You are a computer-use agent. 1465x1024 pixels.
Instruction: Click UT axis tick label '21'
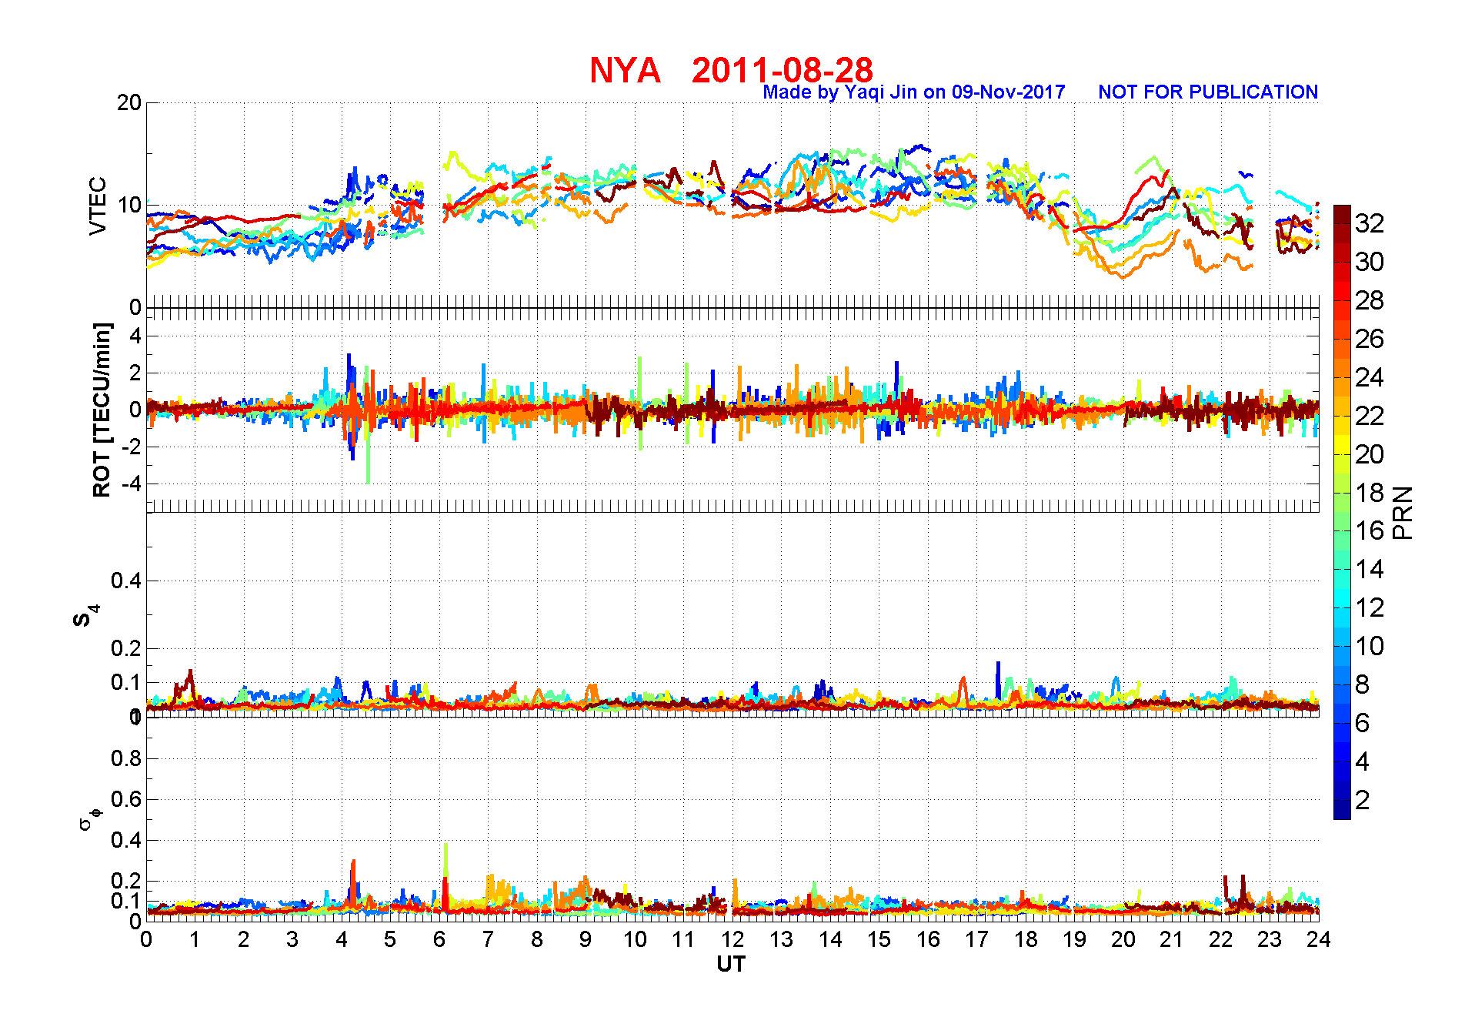(x=1172, y=939)
